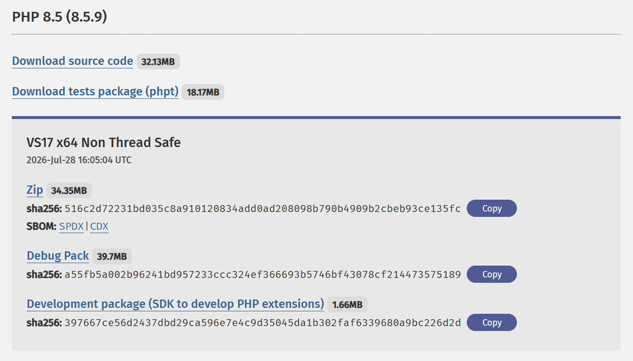The image size is (633, 361).
Task: Open the CDX SBOM link
Action: (100, 226)
